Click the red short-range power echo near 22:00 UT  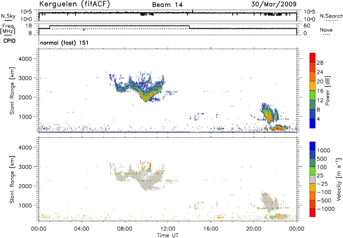(x=277, y=128)
